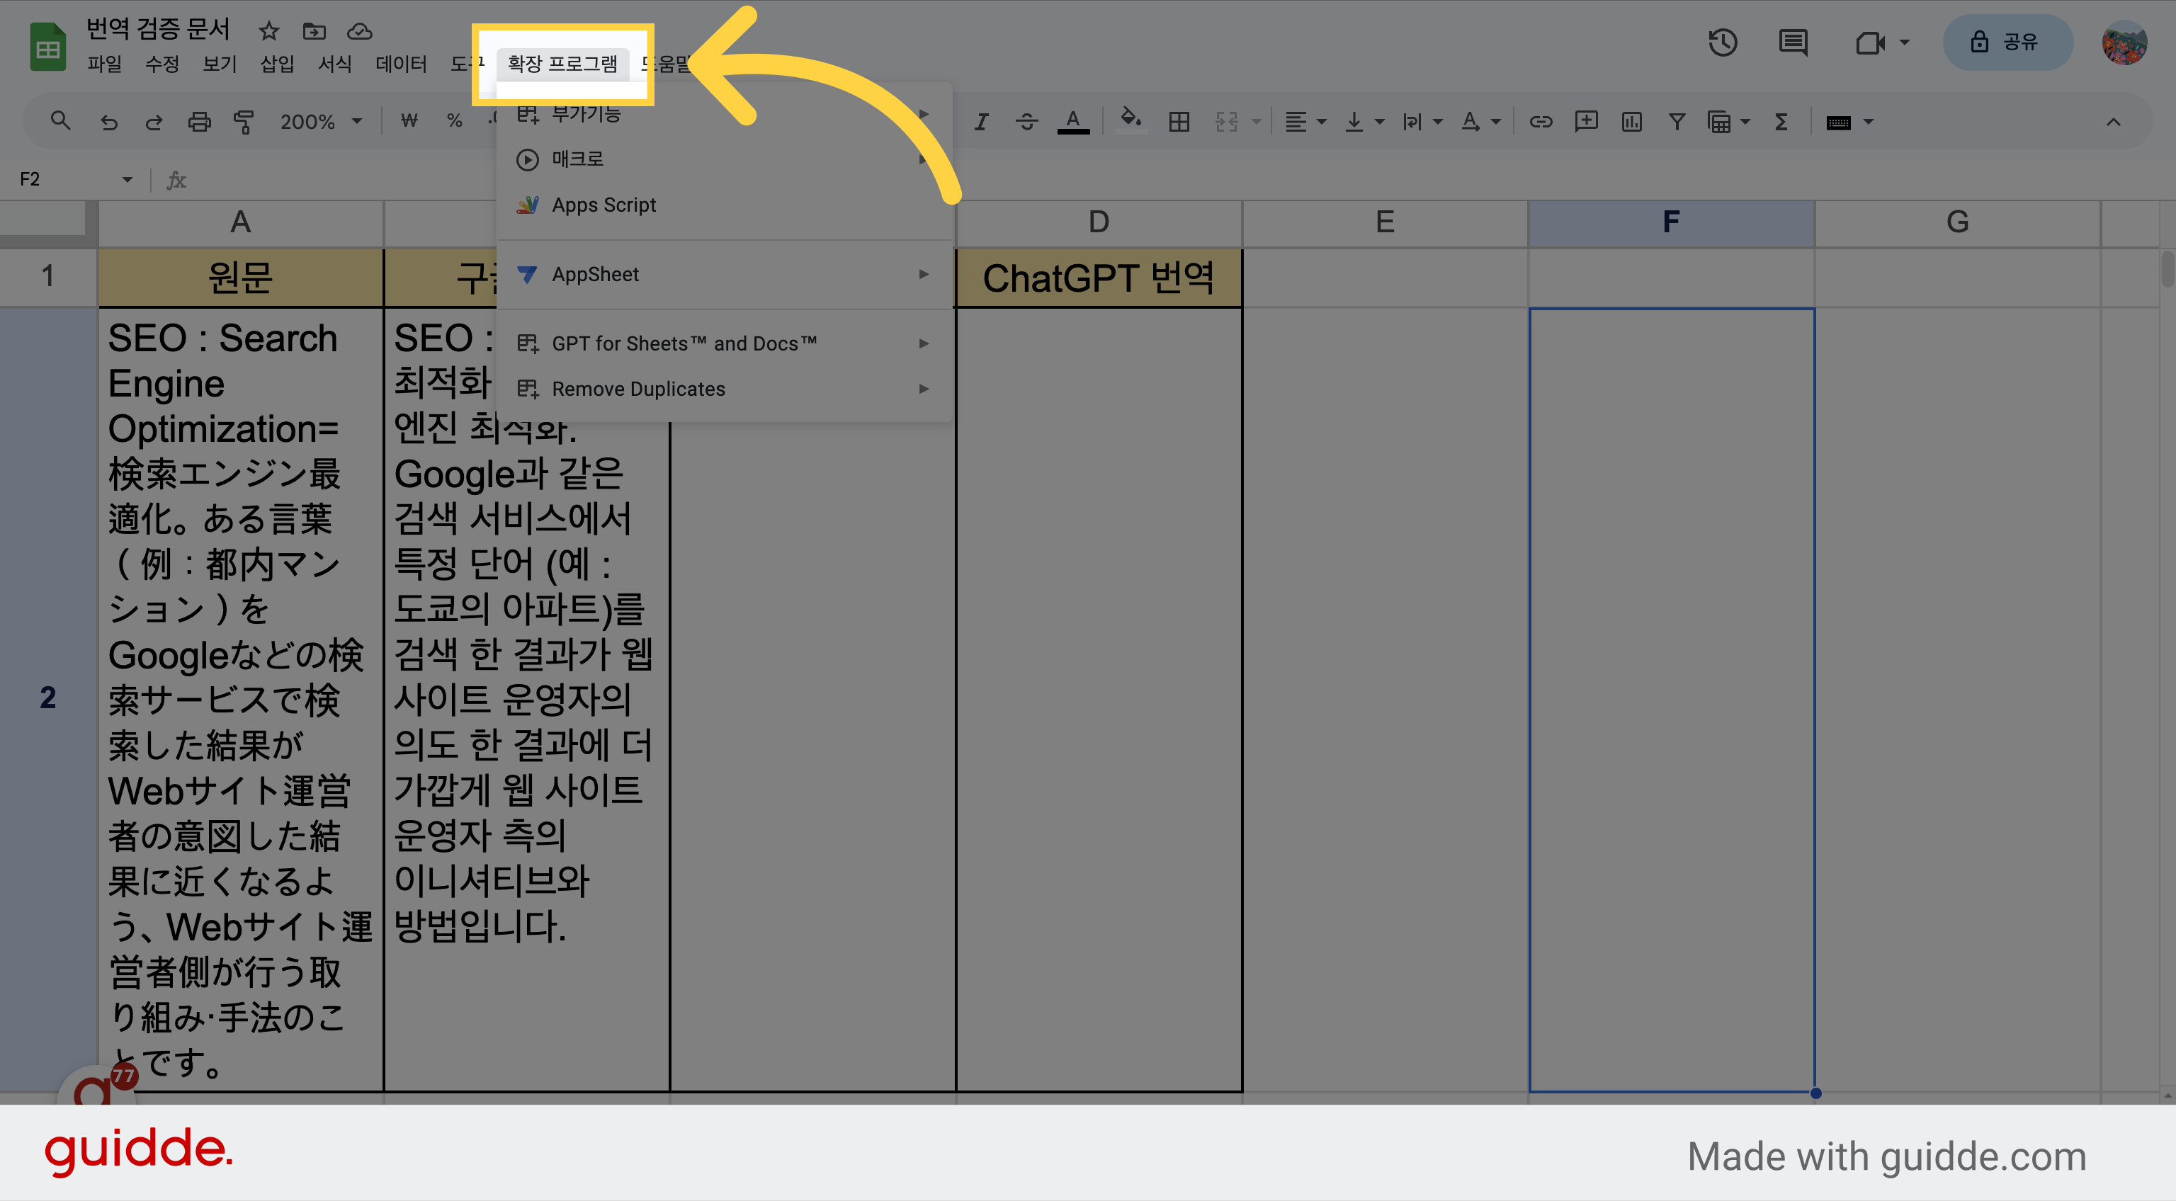Open the Meet call dropdown arrow
This screenshot has width=2176, height=1201.
pos(1905,42)
